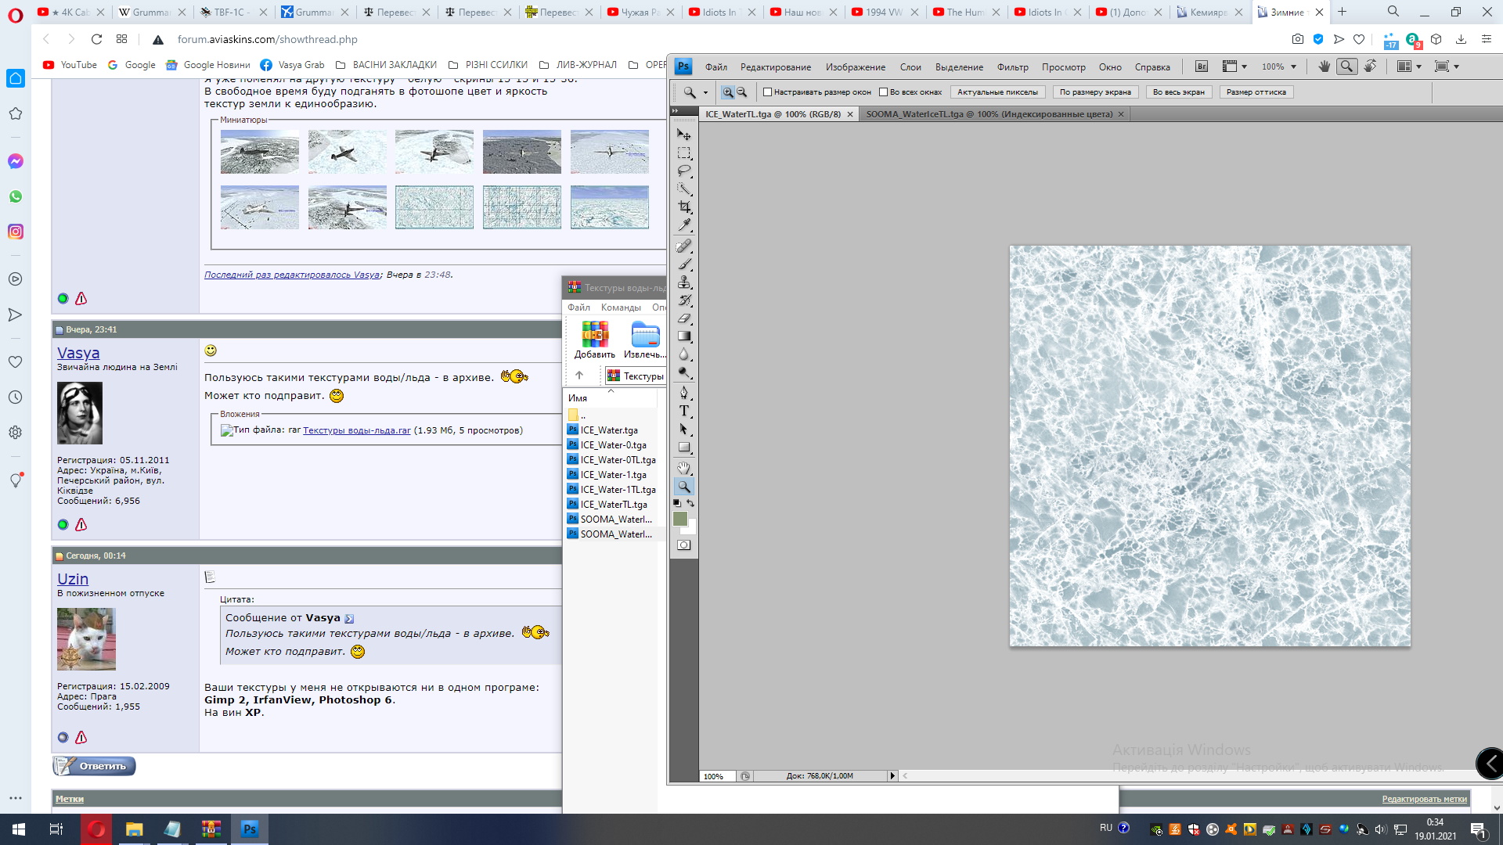Activate the Hand tool in toolbox
The width and height of the screenshot is (1503, 845).
tap(684, 468)
